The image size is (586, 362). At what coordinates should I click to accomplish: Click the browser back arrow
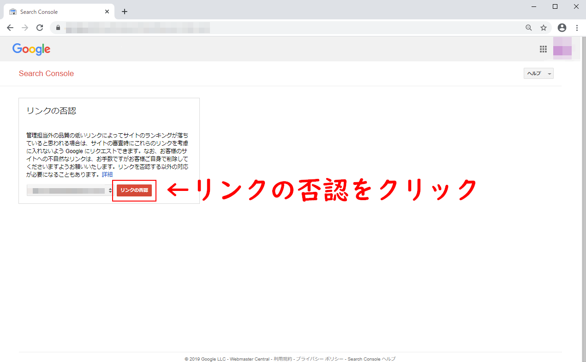point(10,28)
